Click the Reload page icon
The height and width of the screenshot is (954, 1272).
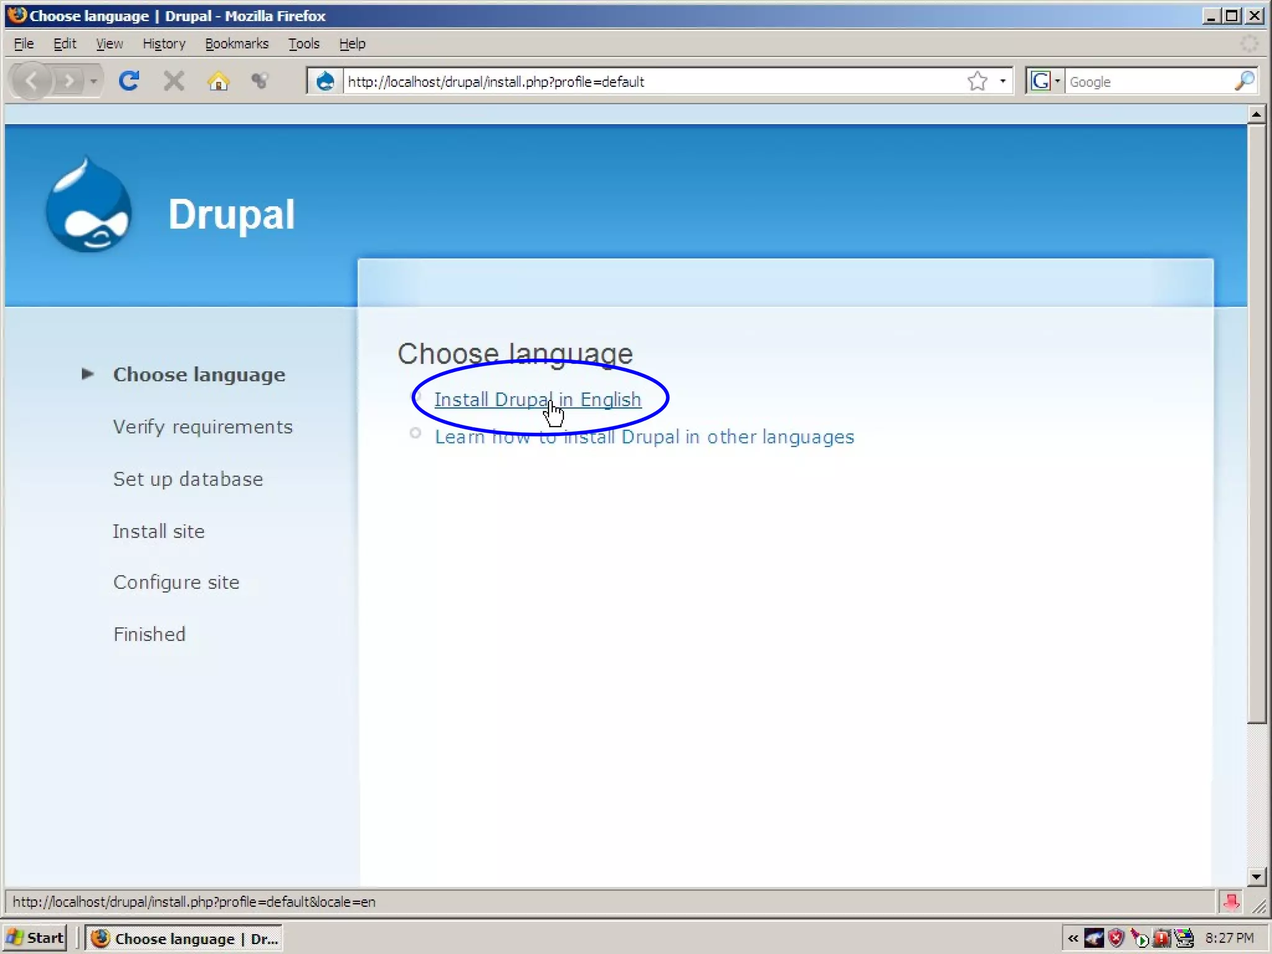129,81
